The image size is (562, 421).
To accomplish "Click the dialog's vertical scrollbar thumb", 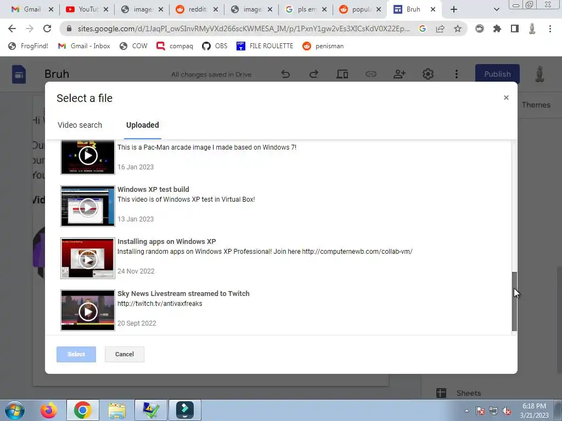I will 514,301.
